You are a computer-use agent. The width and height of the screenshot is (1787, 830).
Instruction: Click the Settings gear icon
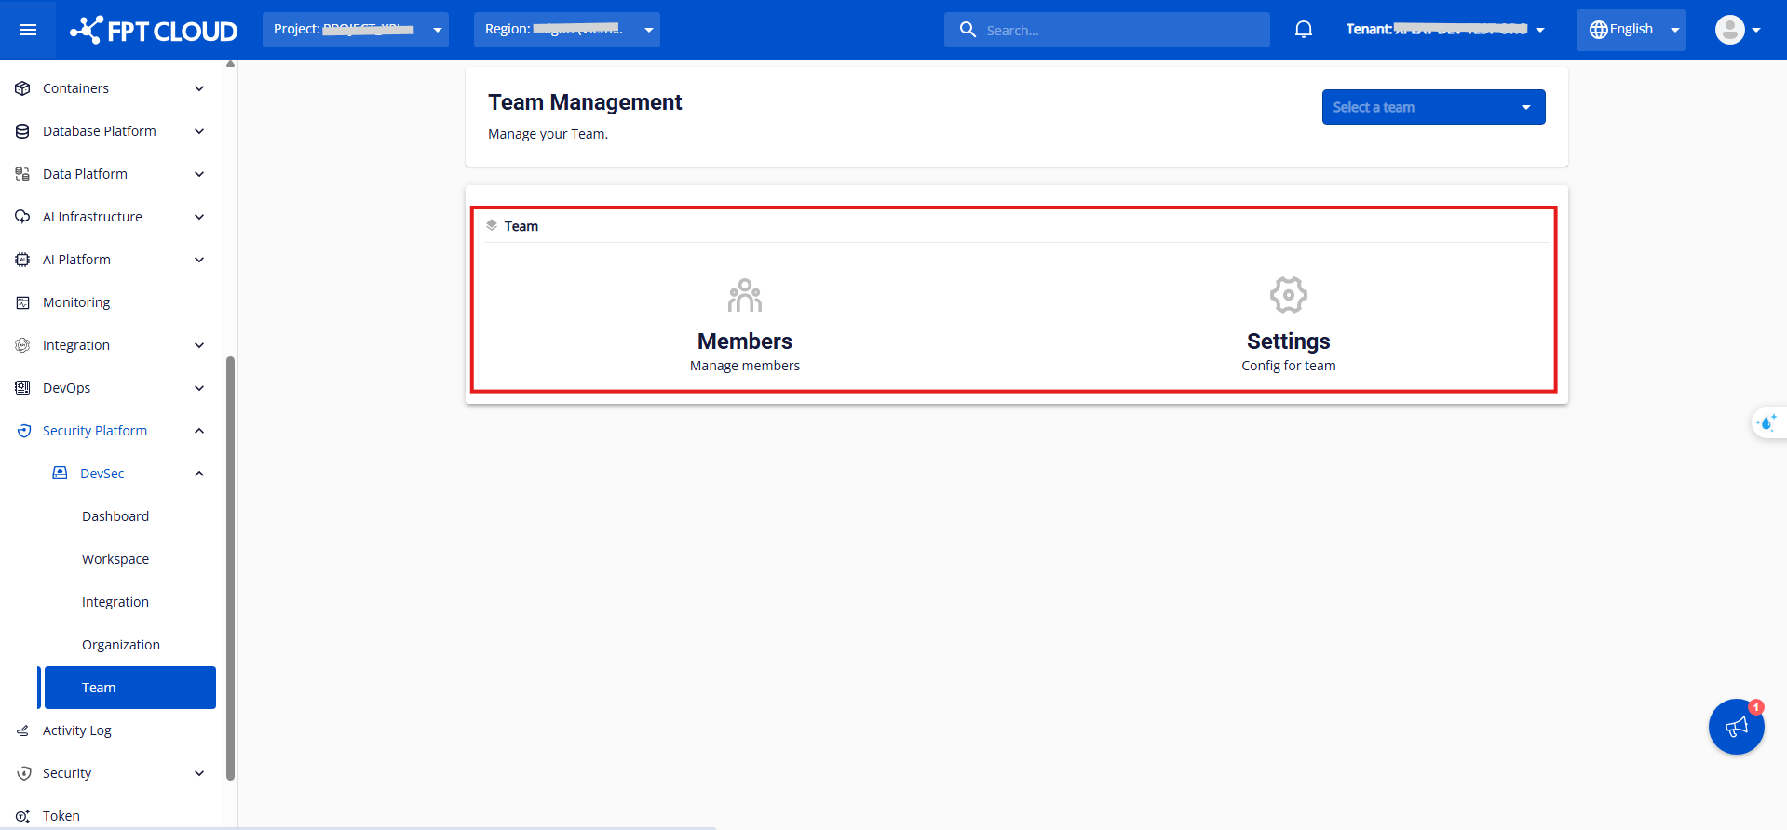(1288, 296)
